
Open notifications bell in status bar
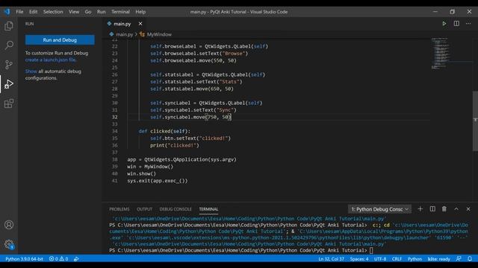click(x=470, y=259)
